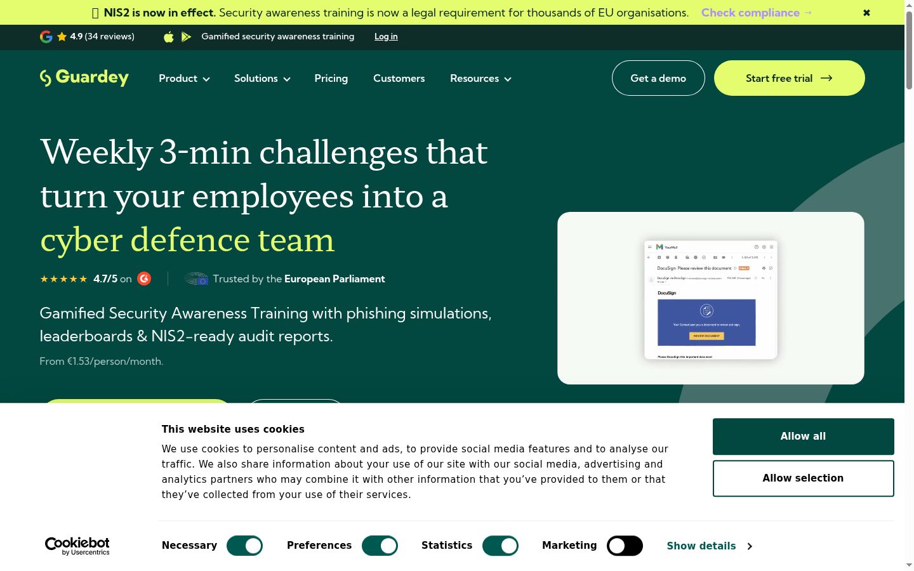This screenshot has height=571, width=914.
Task: Go to the Guardey logo homepage
Action: [84, 77]
